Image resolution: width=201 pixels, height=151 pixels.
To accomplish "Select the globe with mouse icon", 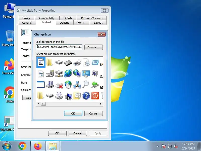I will (68, 85).
